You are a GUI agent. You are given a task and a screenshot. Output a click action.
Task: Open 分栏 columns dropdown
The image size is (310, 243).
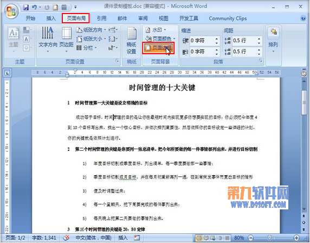tap(87, 48)
